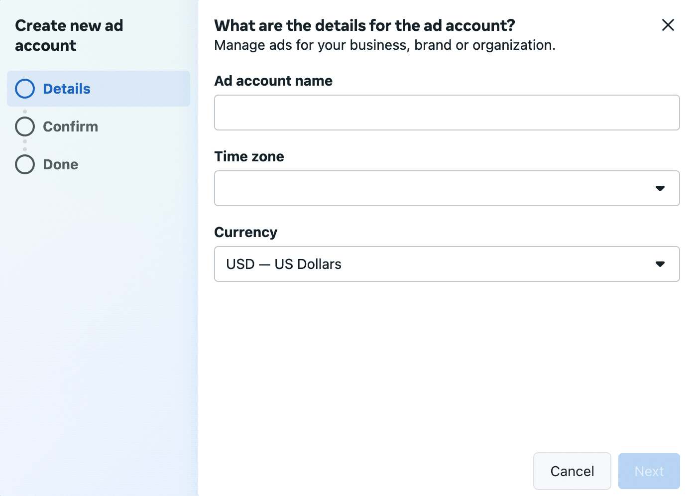
Task: Click the Details step circle indicator
Action: point(24,88)
